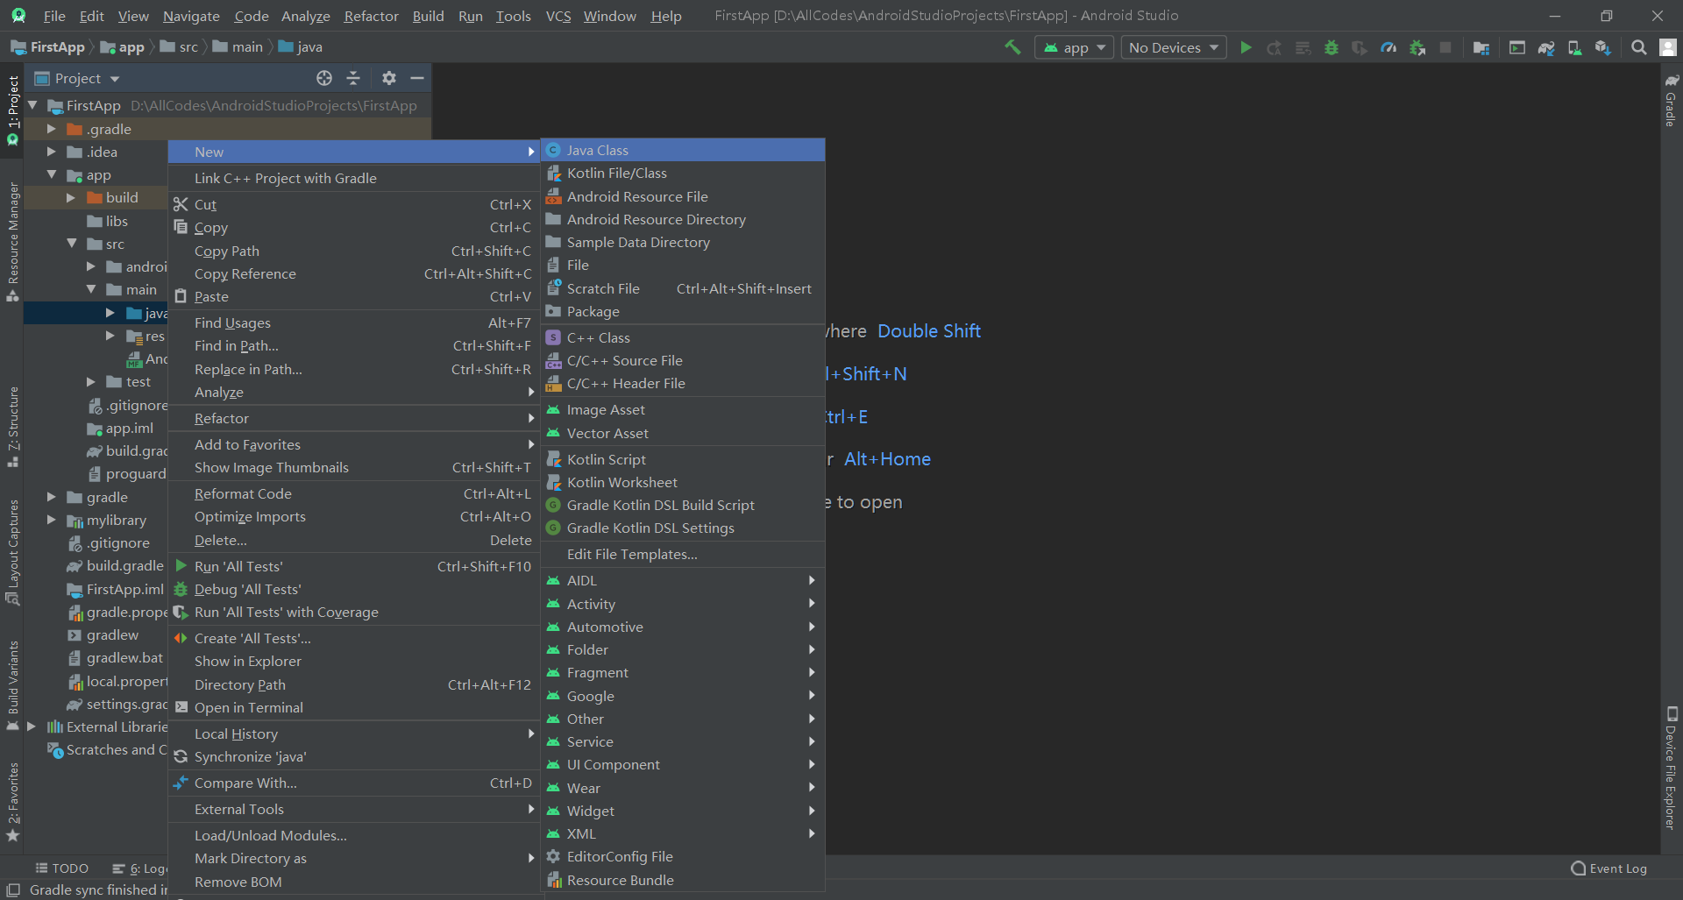Open the Project view type dropdown
The height and width of the screenshot is (900, 1683).
77,78
